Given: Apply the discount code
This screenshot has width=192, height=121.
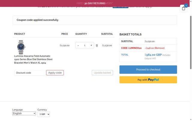Looking at the screenshot, I should pos(55,73).
